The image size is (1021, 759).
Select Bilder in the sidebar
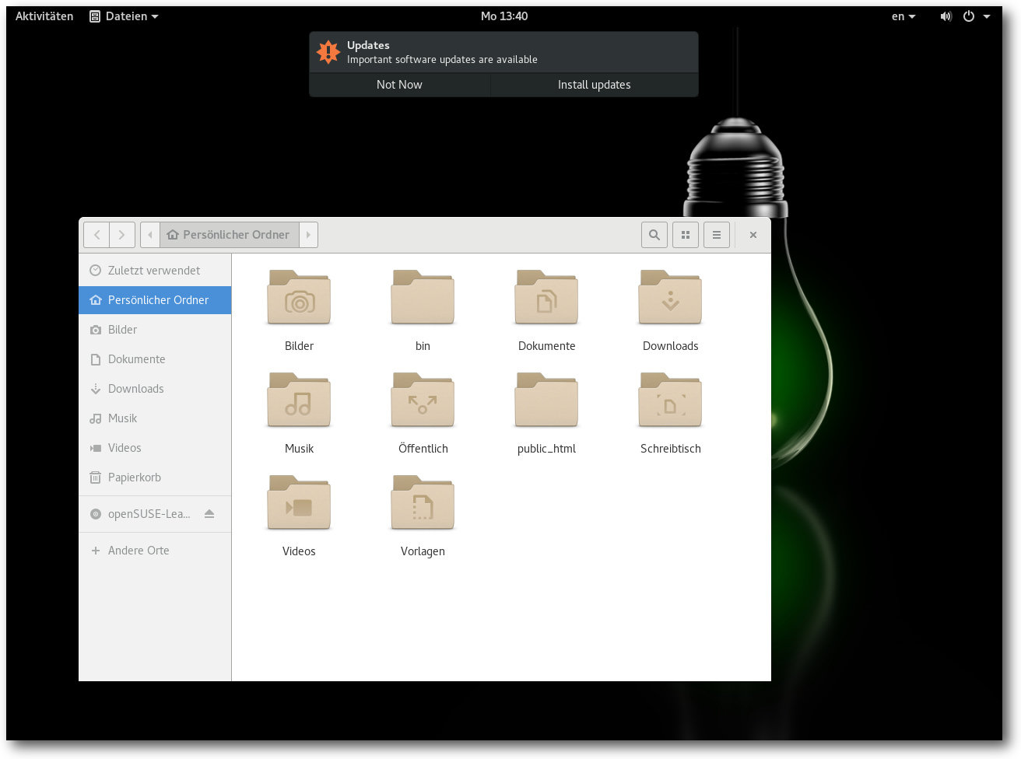pos(155,330)
